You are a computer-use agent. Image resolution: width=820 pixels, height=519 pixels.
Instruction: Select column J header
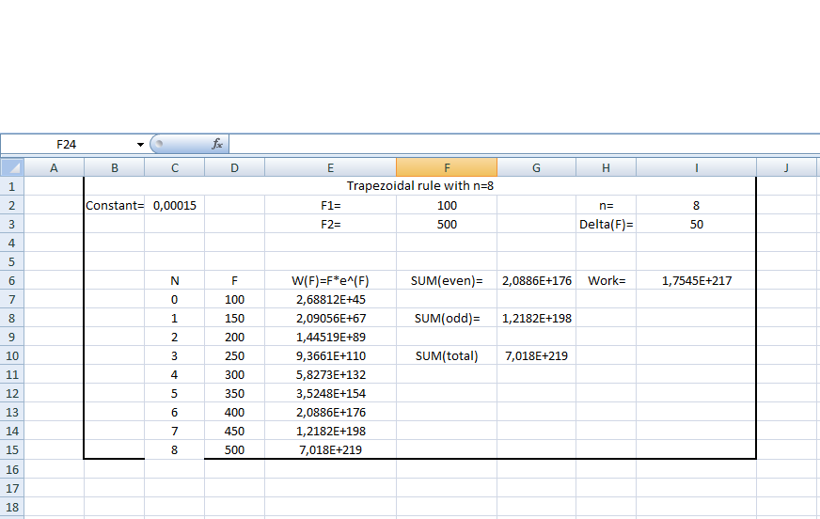point(786,167)
